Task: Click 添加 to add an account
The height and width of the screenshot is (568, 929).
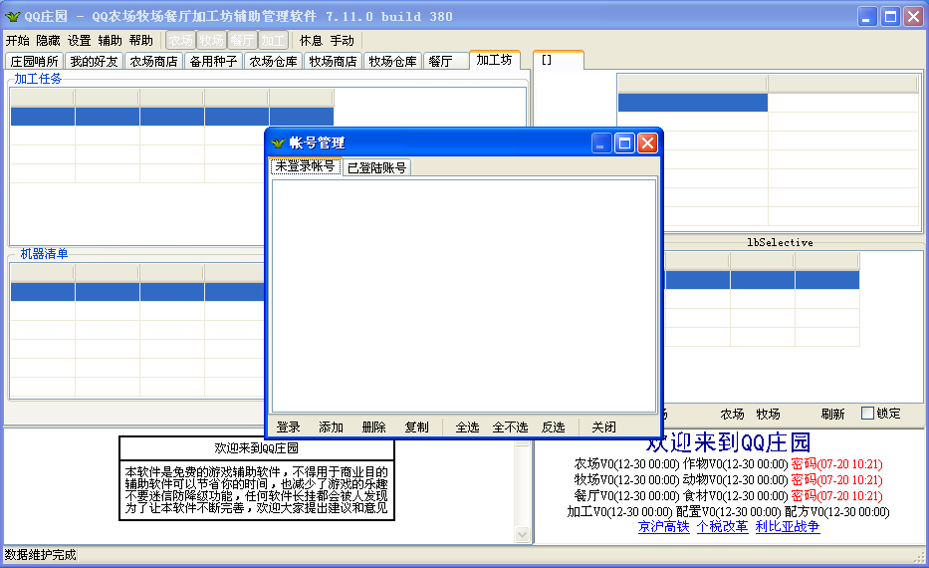Action: click(x=331, y=426)
